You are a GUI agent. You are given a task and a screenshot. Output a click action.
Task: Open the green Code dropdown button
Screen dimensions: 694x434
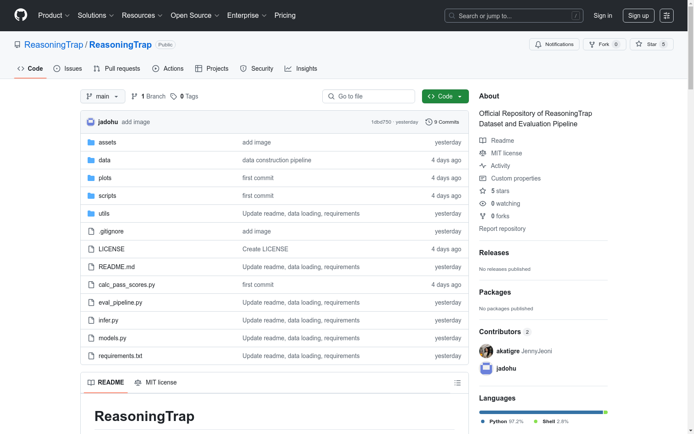(445, 96)
